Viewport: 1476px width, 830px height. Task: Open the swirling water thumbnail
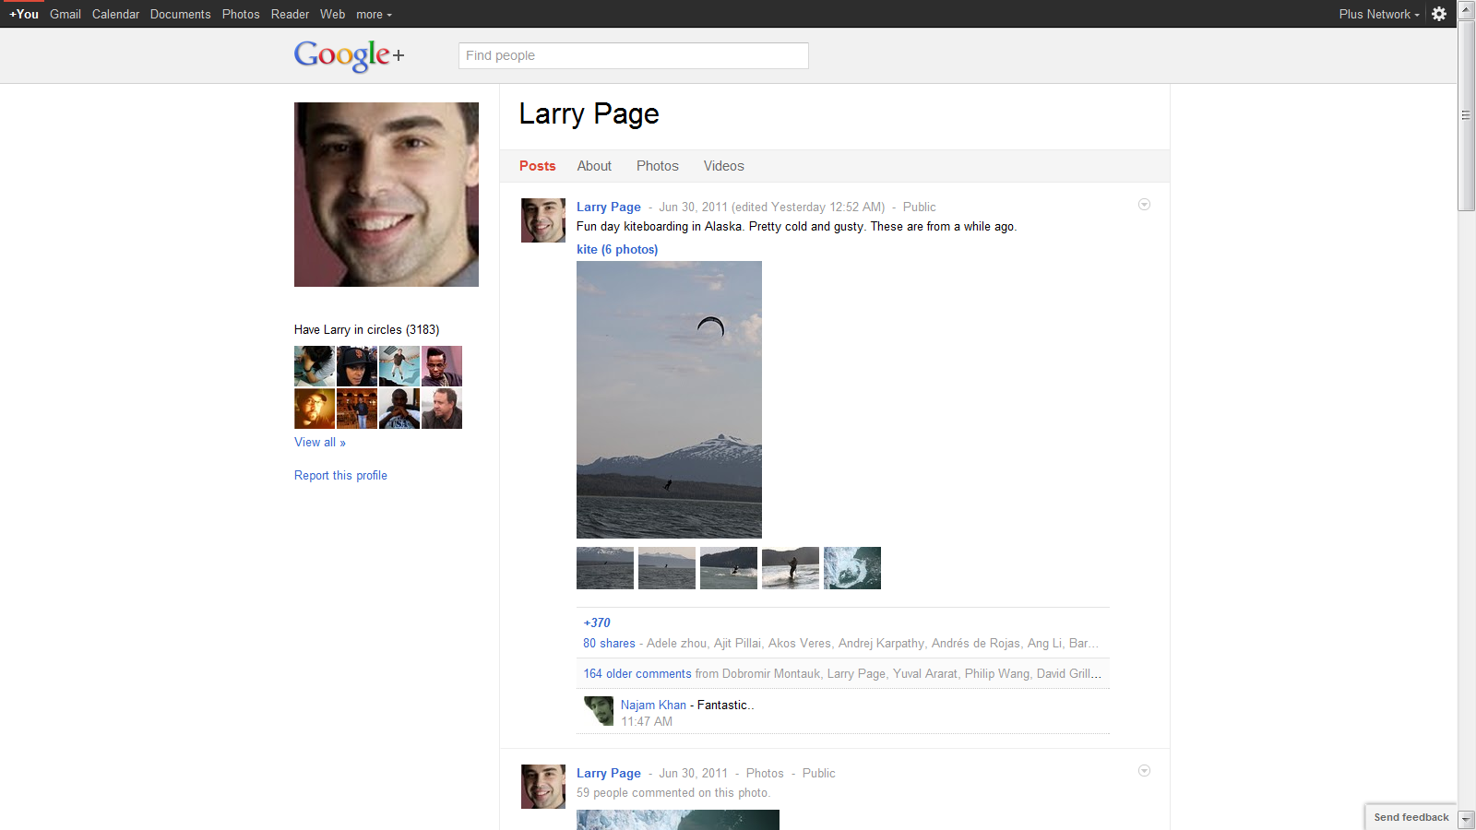tap(852, 568)
